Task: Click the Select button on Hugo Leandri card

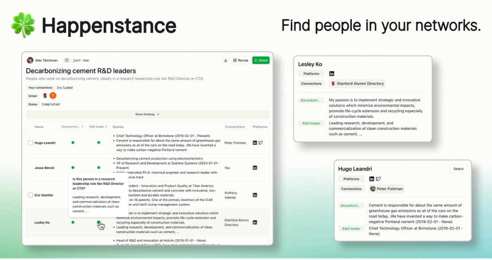Action: tap(458, 169)
